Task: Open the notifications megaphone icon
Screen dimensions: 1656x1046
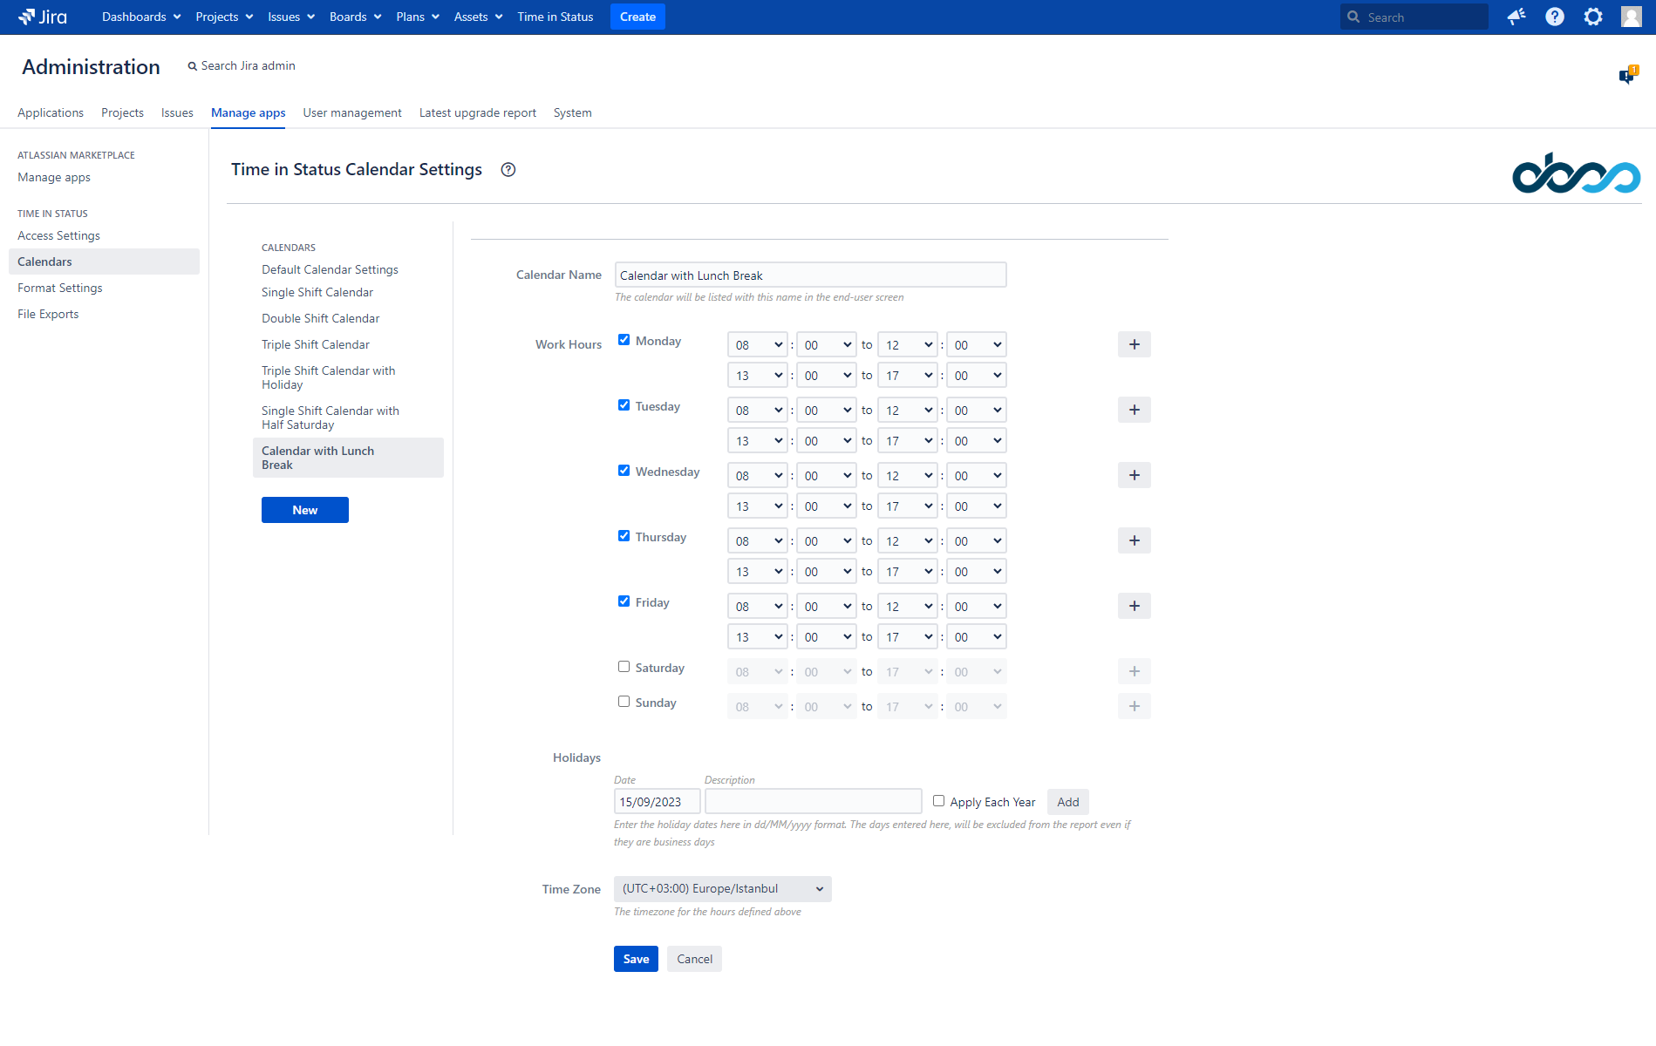Action: pyautogui.click(x=1516, y=17)
